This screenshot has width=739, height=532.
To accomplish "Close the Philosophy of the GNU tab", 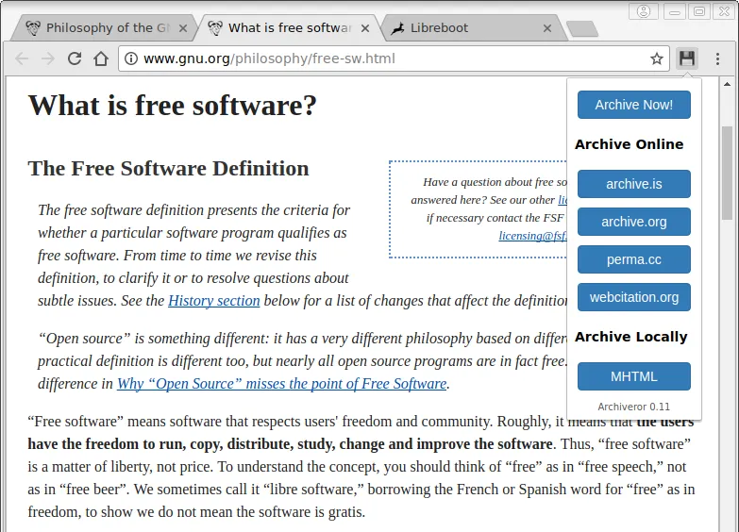I will 183,28.
